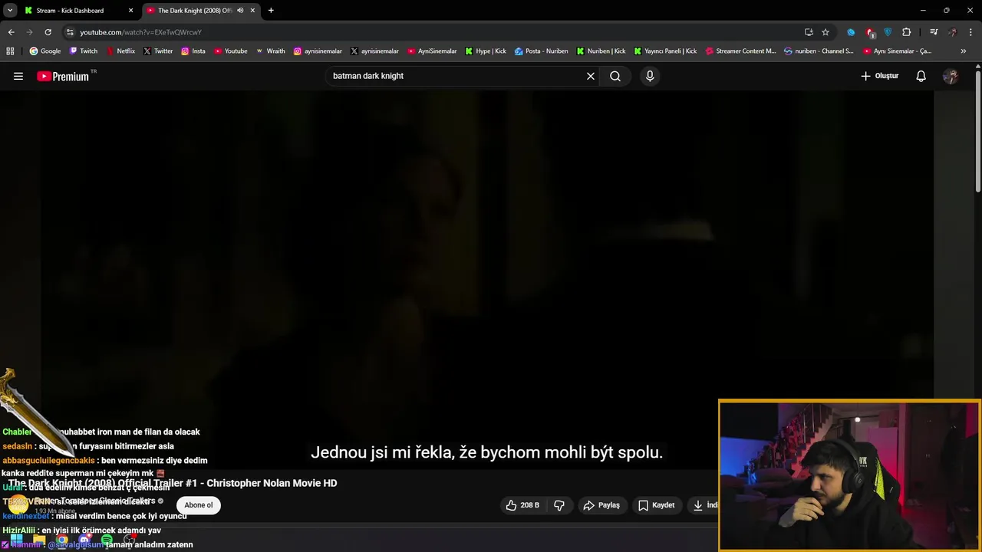The height and width of the screenshot is (552, 982).
Task: Open the Oluştur create menu
Action: click(x=879, y=76)
